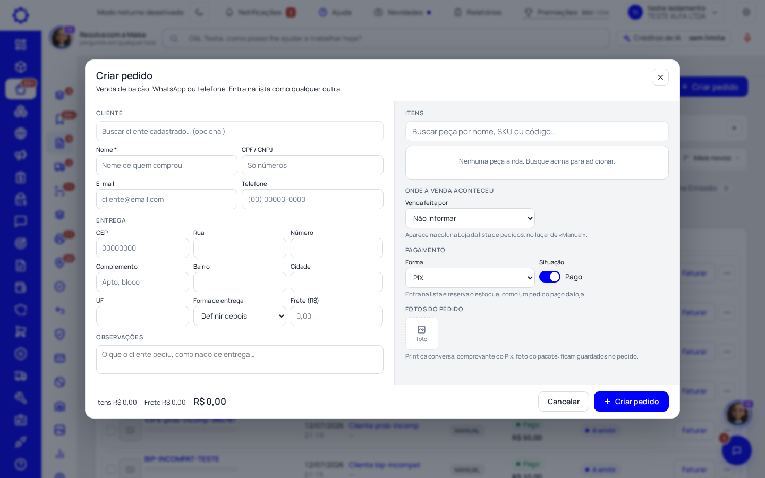The height and width of the screenshot is (478, 765).
Task: Click the Pago label next to the switch
Action: click(574, 277)
